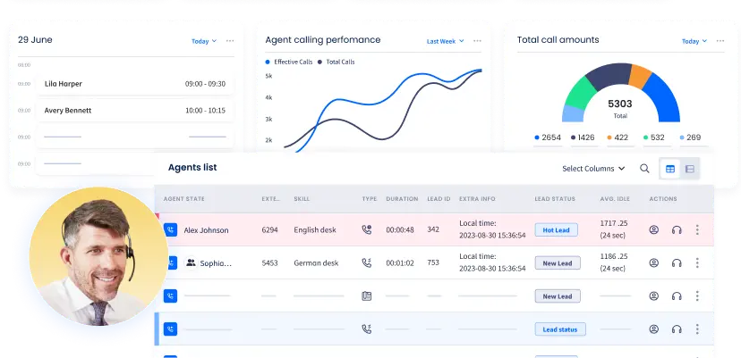
Task: Click the agent headset photo thumbnail
Action: [x=98, y=257]
